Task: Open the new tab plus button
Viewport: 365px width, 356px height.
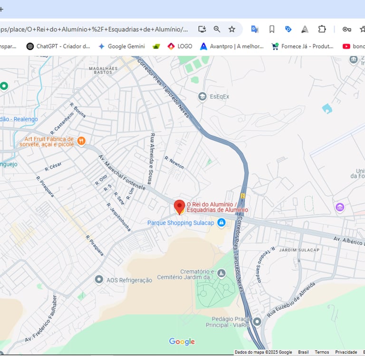Action: [1, 9]
